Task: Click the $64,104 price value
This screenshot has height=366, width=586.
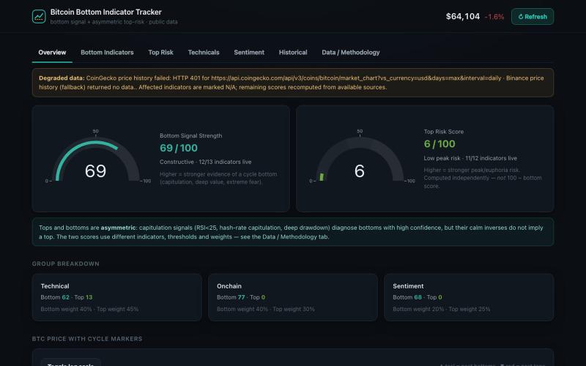Action: click(x=463, y=16)
